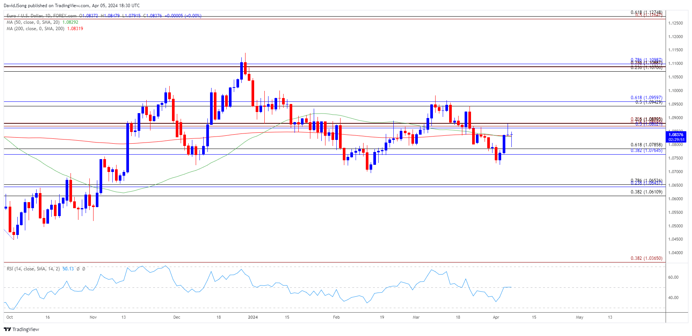This screenshot has width=692, height=336.
Task: Click the 1.07500 price axis label
Action: 675,158
